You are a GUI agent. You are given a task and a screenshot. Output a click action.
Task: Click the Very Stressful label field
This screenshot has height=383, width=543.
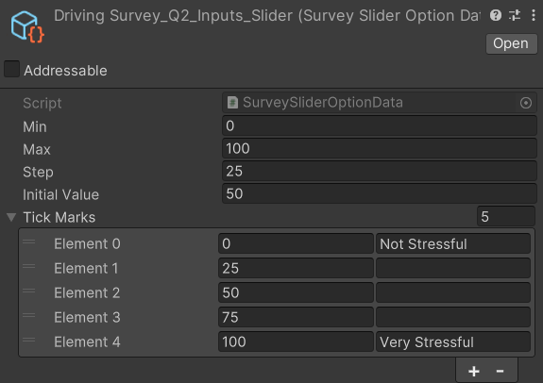coord(453,341)
